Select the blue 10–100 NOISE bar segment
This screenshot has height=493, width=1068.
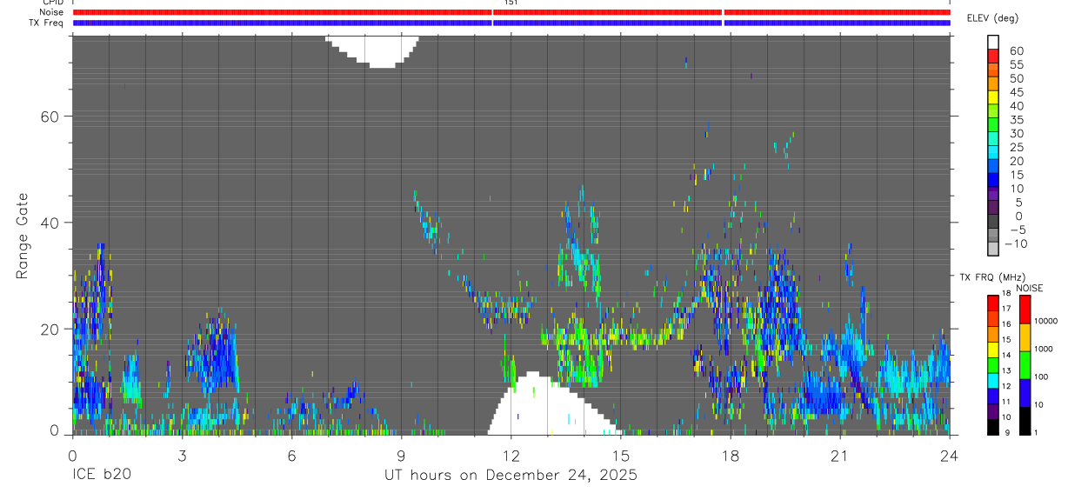1025,393
